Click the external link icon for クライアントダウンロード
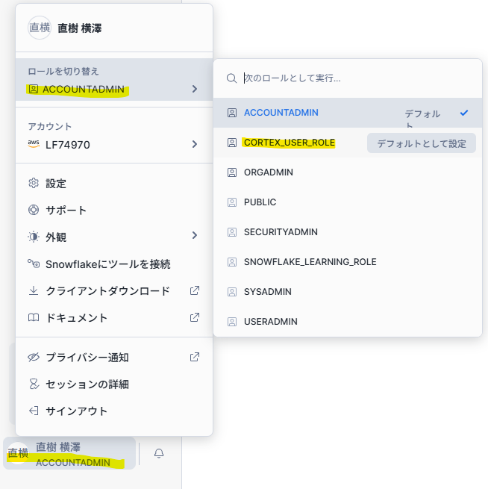 [195, 290]
